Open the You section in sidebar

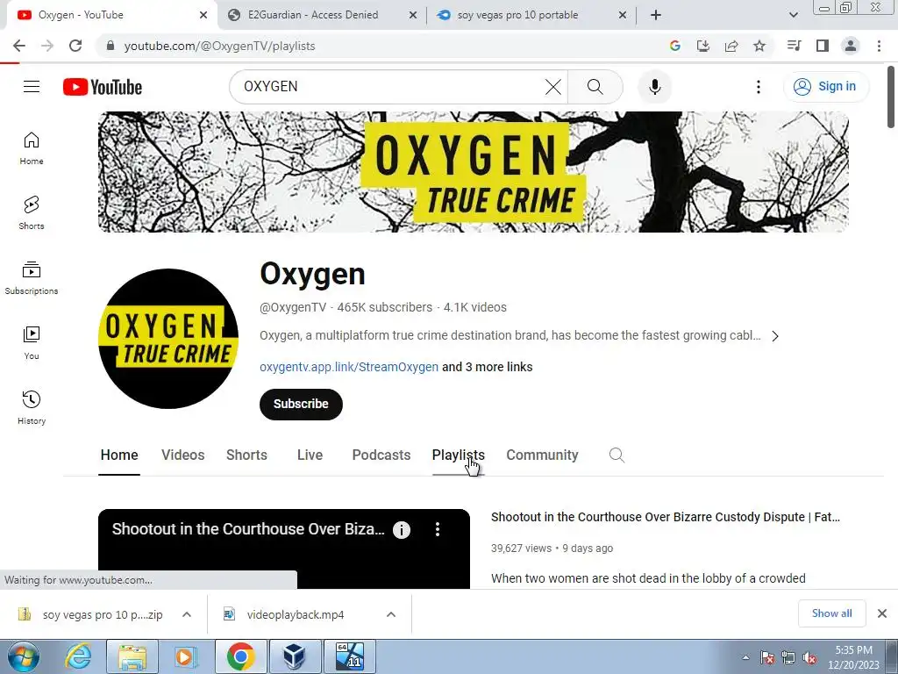coord(32,343)
